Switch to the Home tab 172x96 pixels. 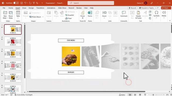11,8
